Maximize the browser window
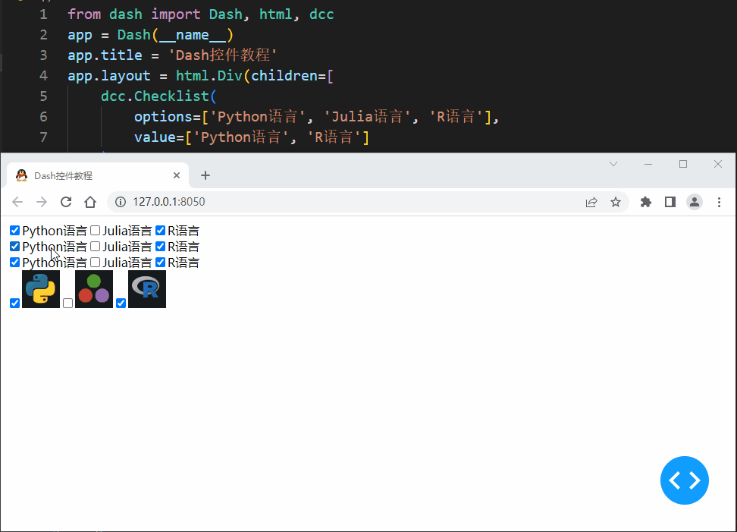The height and width of the screenshot is (532, 737). pos(683,164)
